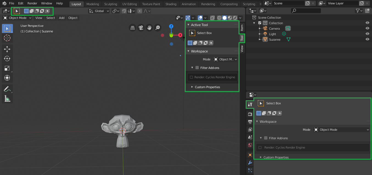372x175 pixels.
Task: Open the Render menu
Action: [x=32, y=3]
